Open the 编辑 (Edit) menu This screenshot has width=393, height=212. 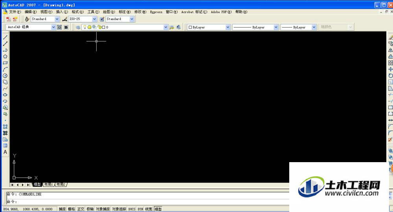[x=31, y=12]
